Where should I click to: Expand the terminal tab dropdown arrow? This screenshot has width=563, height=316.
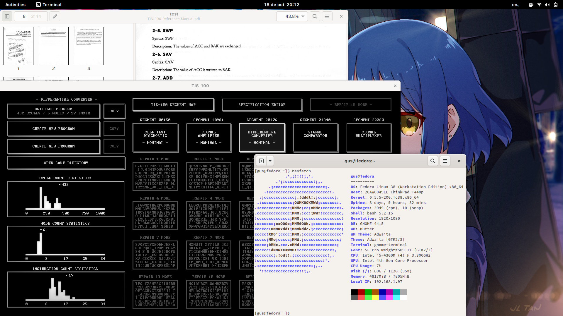pyautogui.click(x=270, y=161)
